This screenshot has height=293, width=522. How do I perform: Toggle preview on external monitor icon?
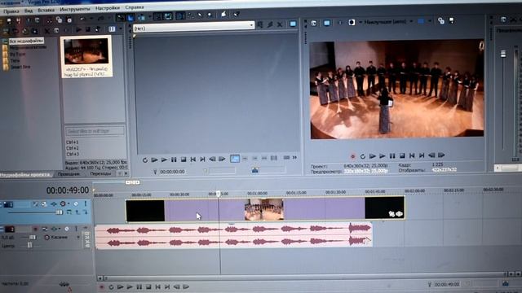pyautogui.click(x=327, y=23)
